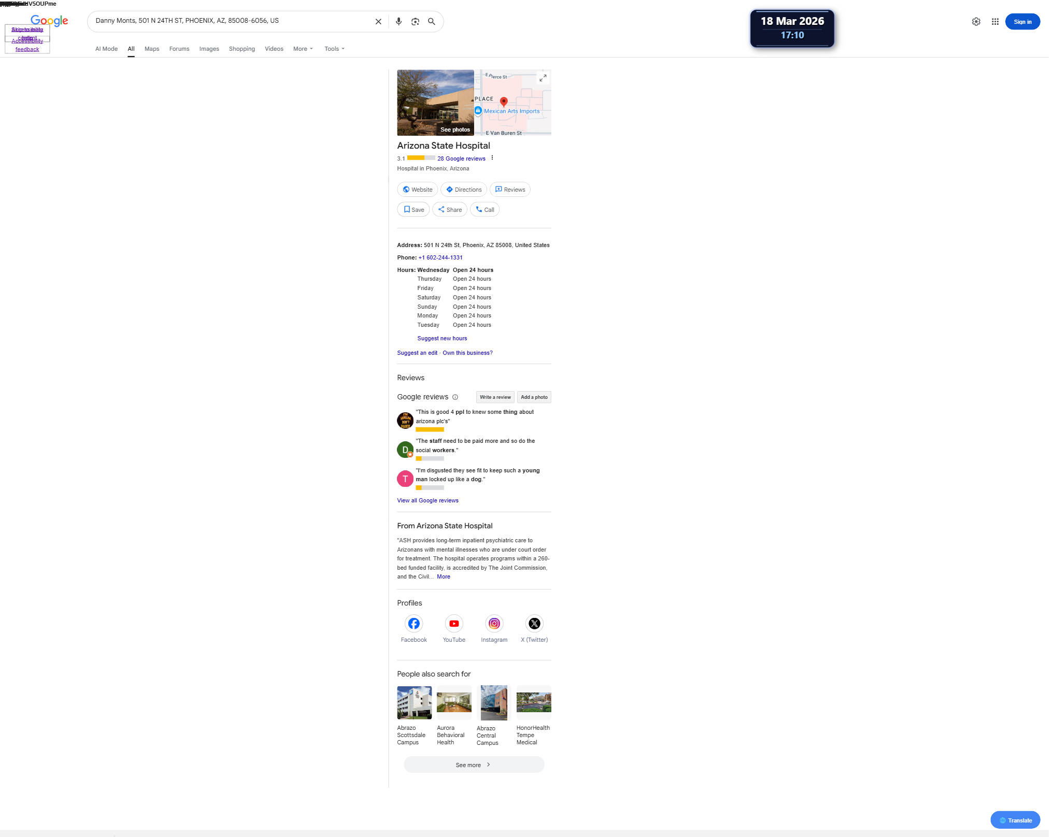The width and height of the screenshot is (1055, 837).
Task: Open three-dot menu beside Google reviews
Action: point(492,158)
